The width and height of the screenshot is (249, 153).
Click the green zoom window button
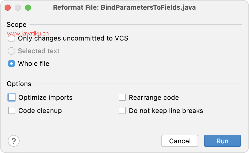tap(28, 8)
